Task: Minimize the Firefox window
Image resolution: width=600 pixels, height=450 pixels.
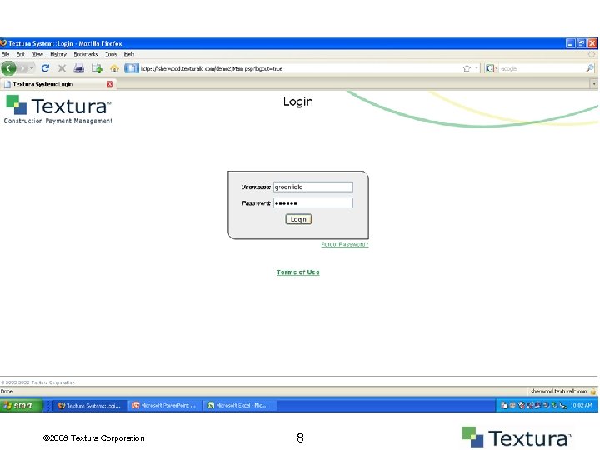Action: [570, 43]
